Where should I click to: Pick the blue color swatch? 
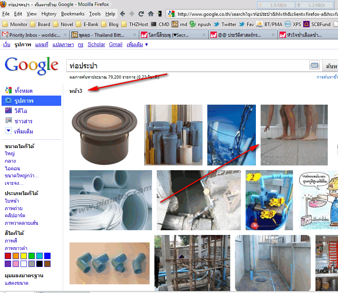click(47, 256)
